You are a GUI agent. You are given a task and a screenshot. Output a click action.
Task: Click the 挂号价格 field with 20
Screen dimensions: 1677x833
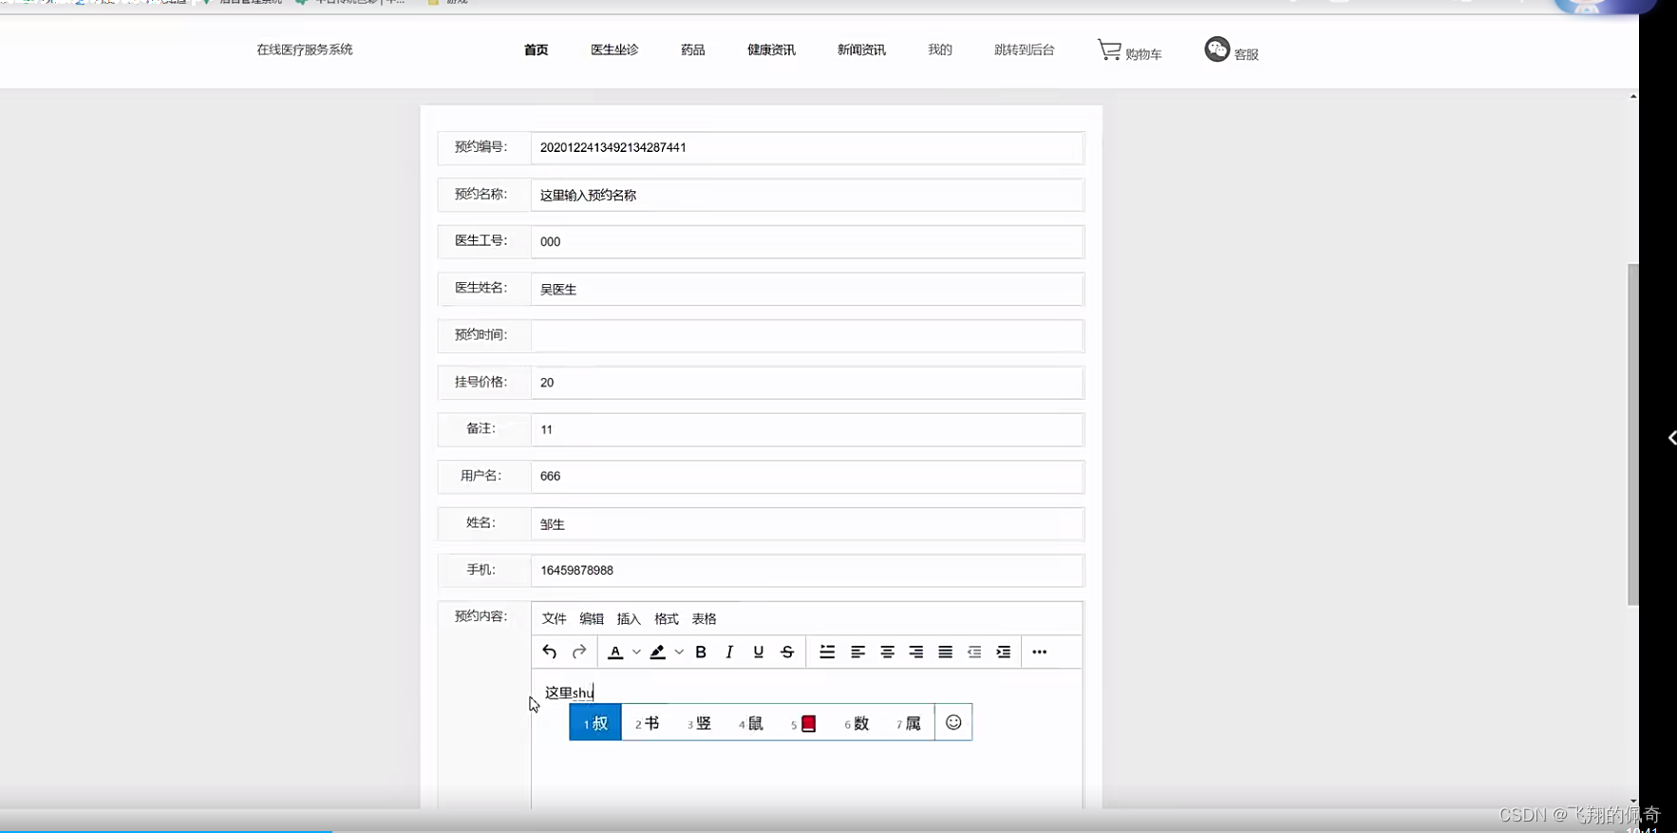807,382
